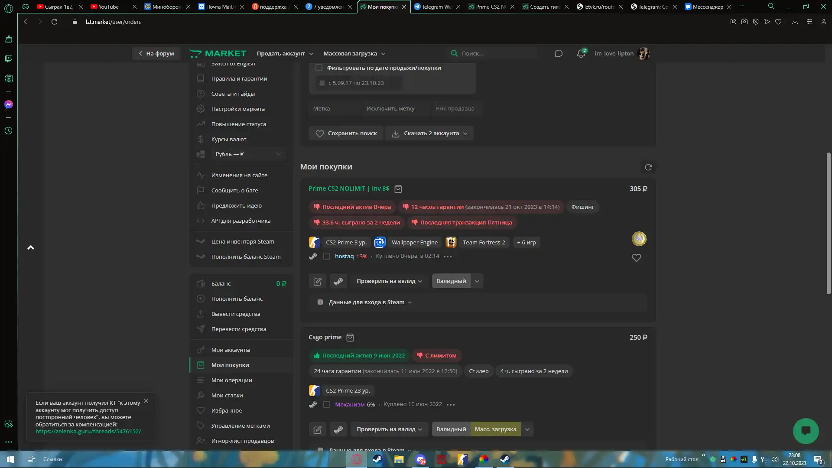Add Prime CS2 NOLIMIT account to favorites heart

[636, 258]
